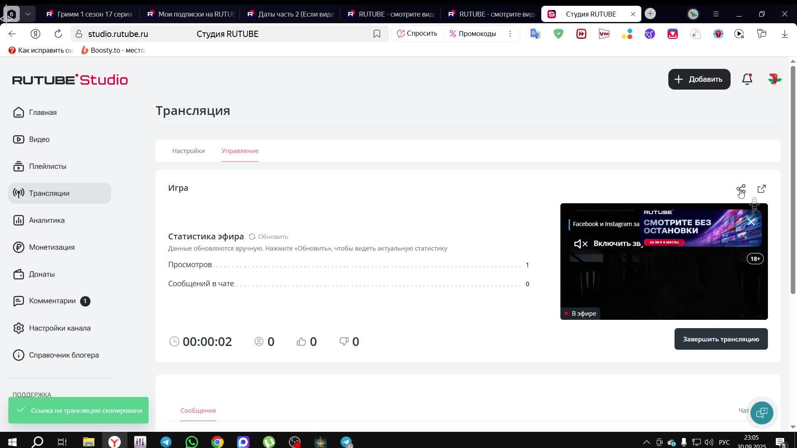Viewport: 797px width, 448px height.
Task: Open Монетизация in the sidebar
Action: (x=51, y=247)
